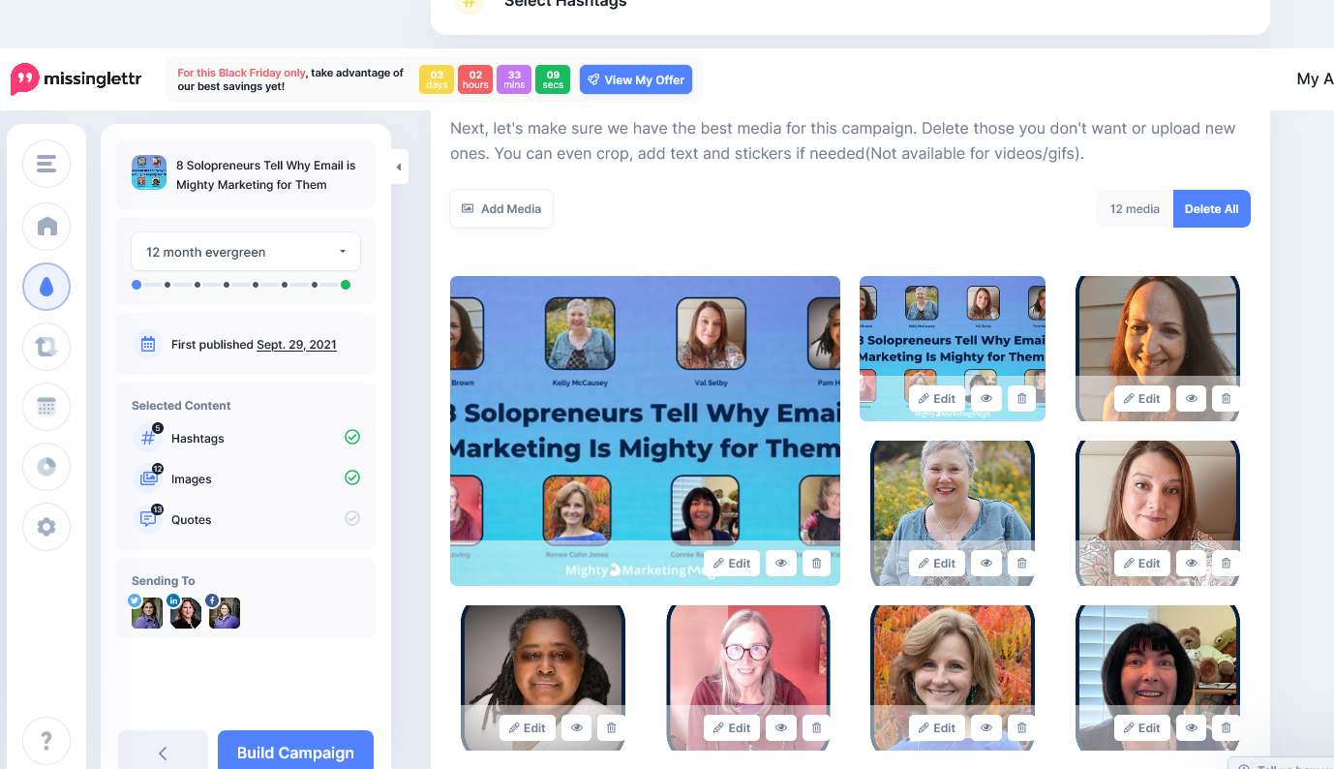Preview the woman in patterned blouse photo
Image resolution: width=1334 pixels, height=769 pixels.
[x=1192, y=564]
